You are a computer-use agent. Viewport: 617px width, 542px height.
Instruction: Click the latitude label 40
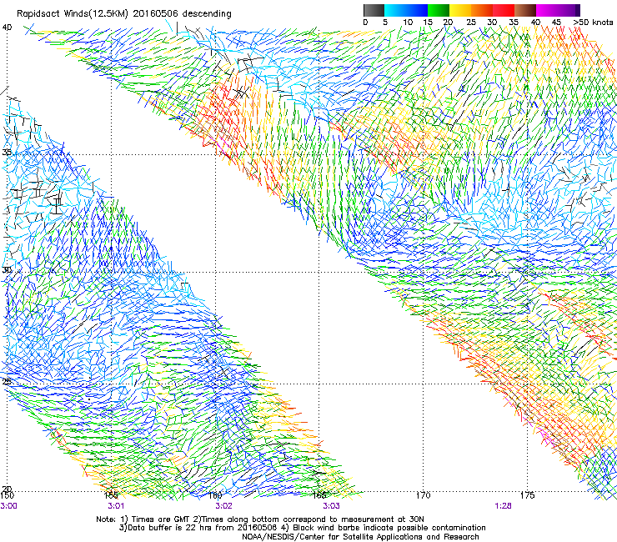click(8, 28)
